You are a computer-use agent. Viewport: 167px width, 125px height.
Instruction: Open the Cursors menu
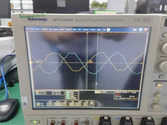[62, 29]
